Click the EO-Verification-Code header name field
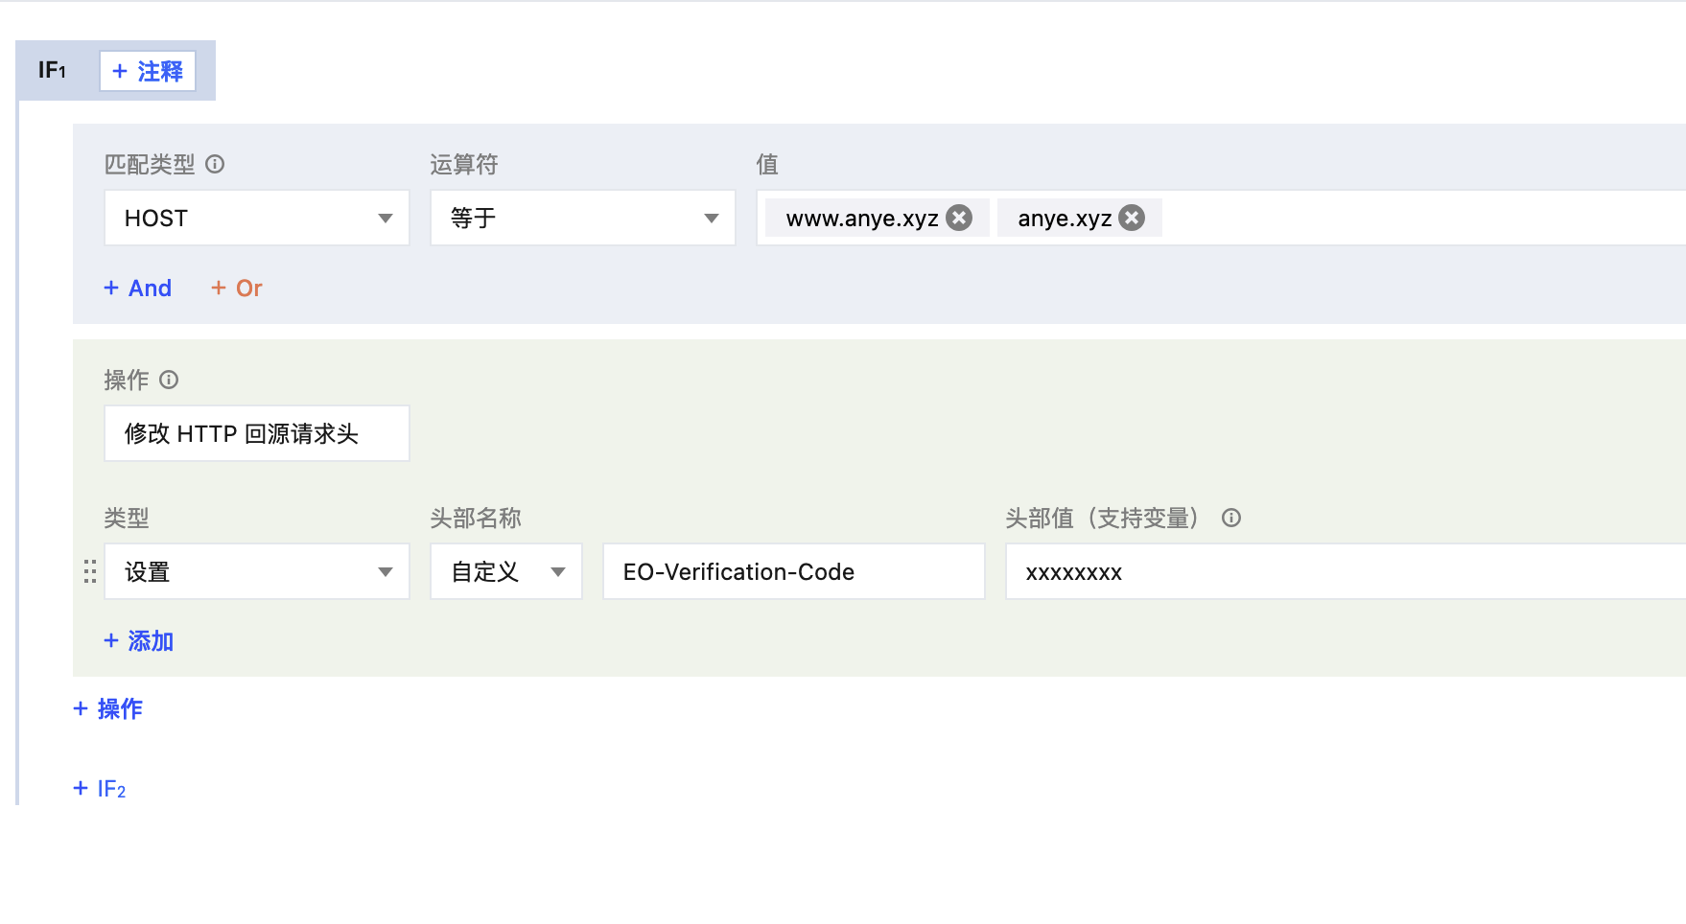 [x=793, y=571]
